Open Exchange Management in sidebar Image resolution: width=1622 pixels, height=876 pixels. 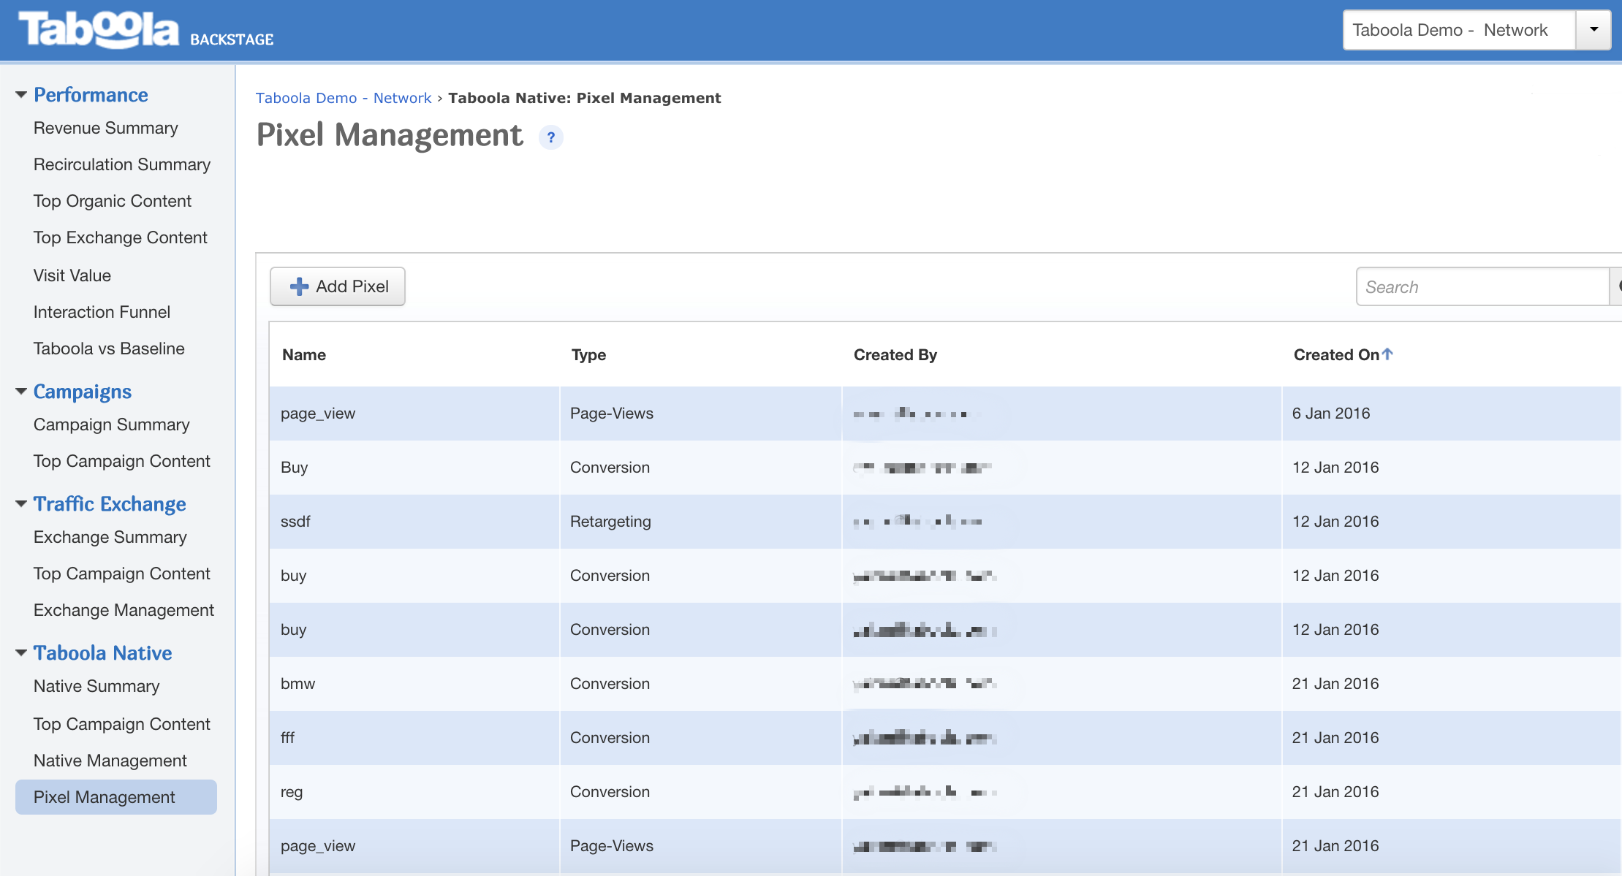(124, 610)
